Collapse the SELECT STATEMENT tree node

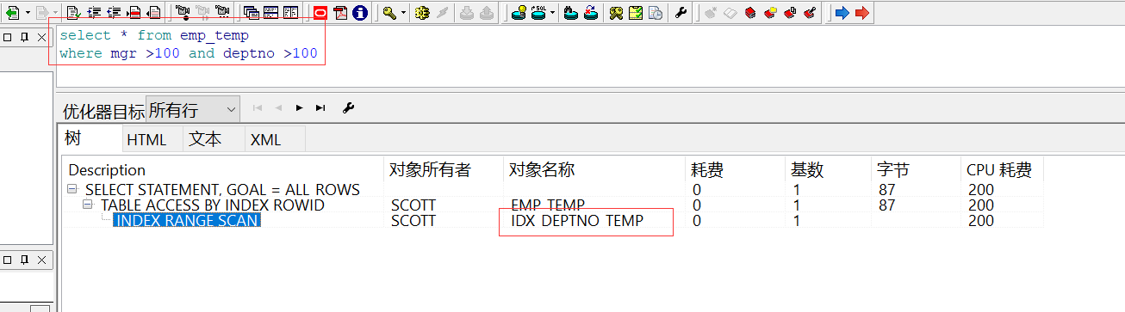[72, 190]
